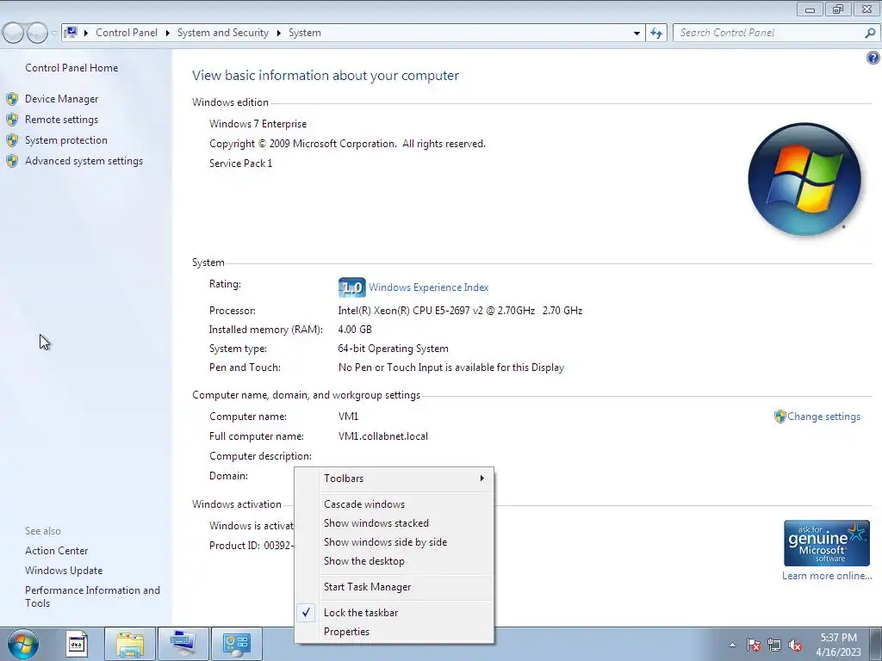Open the blue Help question mark
882x661 pixels.
coord(873,58)
